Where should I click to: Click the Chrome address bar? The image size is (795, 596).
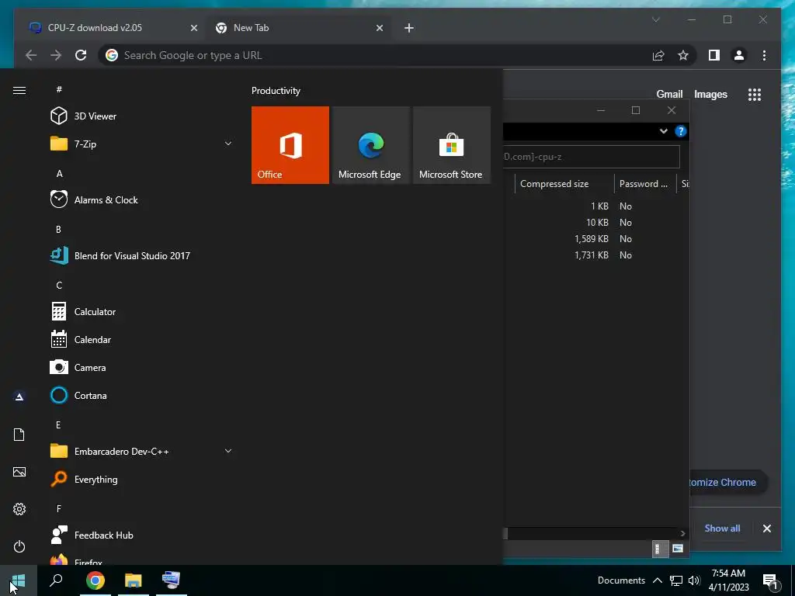point(375,55)
